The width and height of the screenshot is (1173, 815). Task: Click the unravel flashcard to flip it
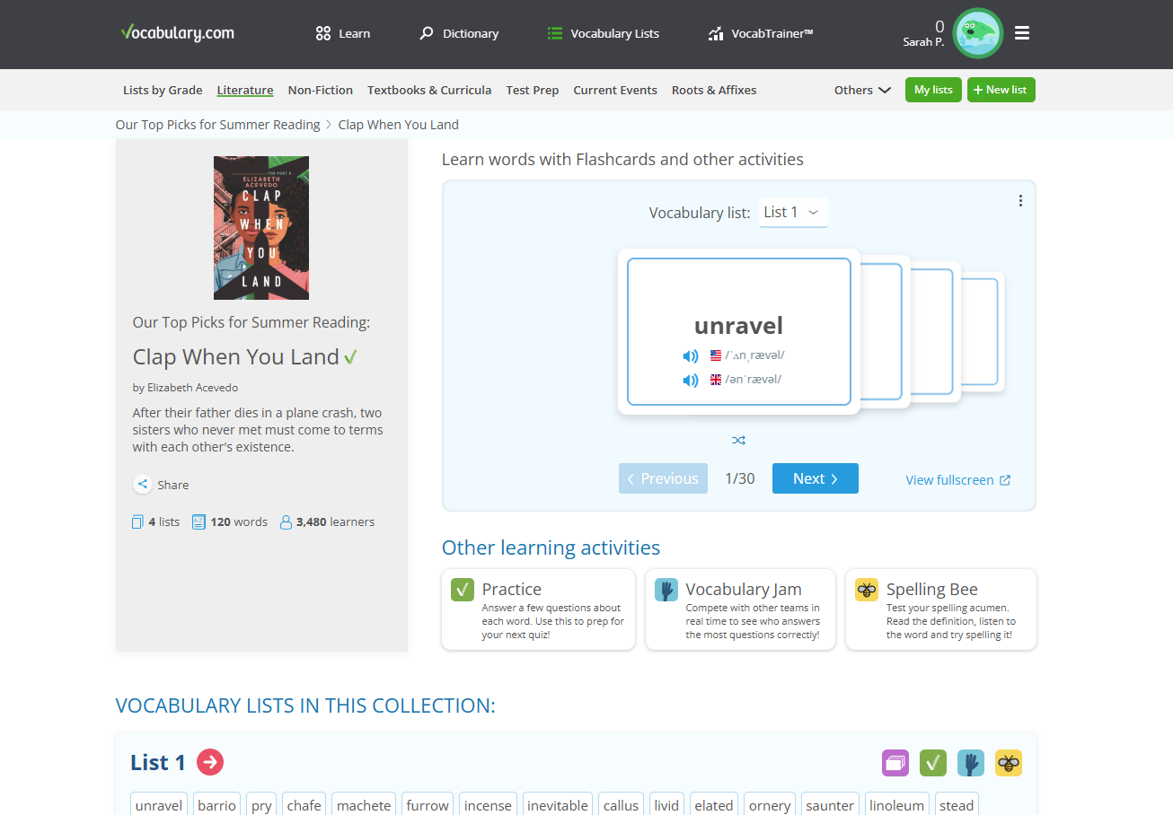click(x=739, y=332)
